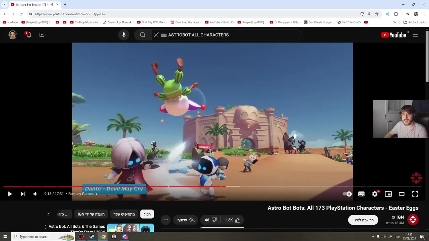This screenshot has height=241, width=429.
Task: Open the account avatar menu
Action: point(13,35)
